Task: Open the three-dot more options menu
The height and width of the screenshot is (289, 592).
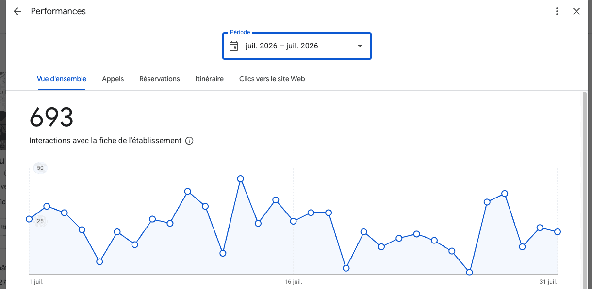Action: pyautogui.click(x=557, y=11)
